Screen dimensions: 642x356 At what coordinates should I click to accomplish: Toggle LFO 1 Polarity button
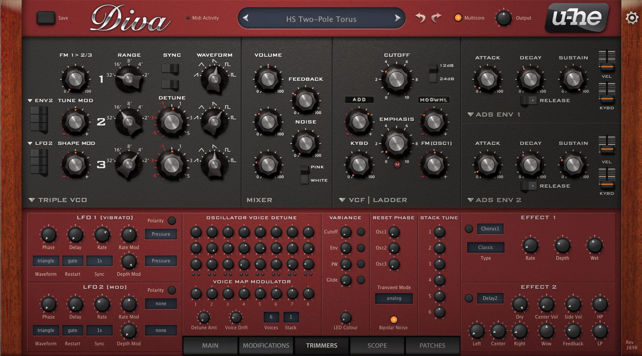(x=172, y=221)
